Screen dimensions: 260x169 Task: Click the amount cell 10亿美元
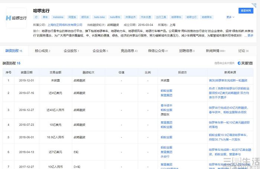(x=55, y=125)
